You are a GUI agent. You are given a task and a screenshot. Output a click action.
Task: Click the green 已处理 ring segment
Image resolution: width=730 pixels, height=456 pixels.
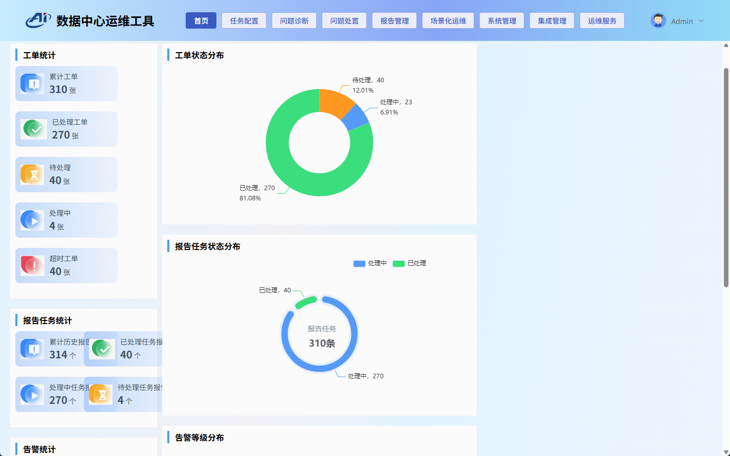[x=306, y=302]
